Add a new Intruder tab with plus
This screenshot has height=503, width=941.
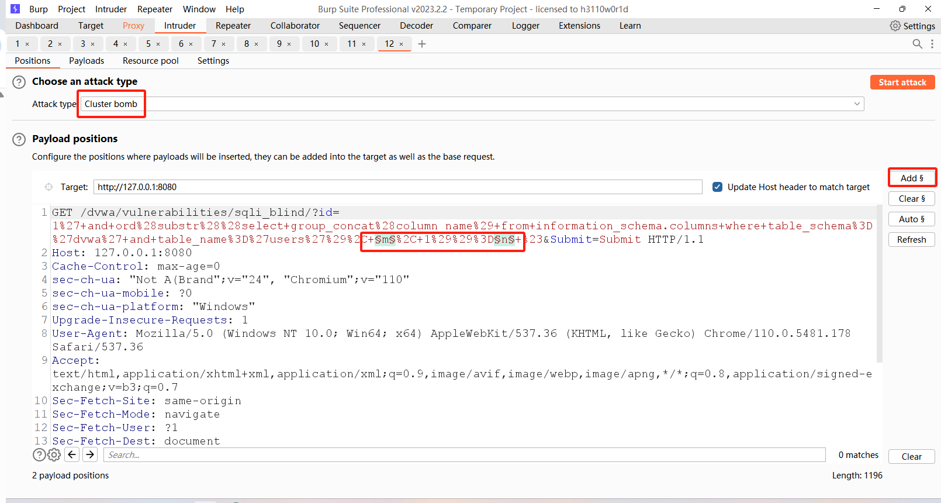(422, 44)
